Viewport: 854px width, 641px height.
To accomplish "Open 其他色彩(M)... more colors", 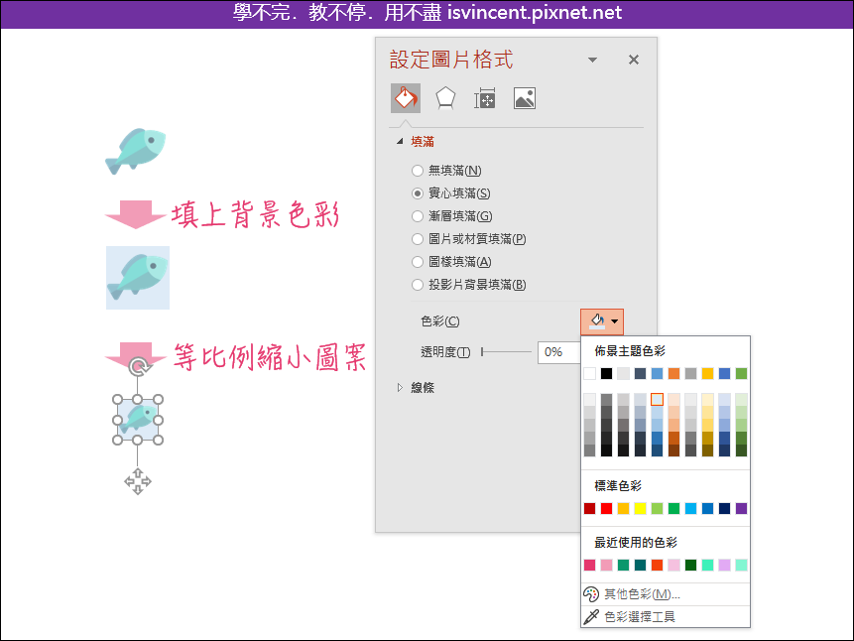I will click(666, 594).
